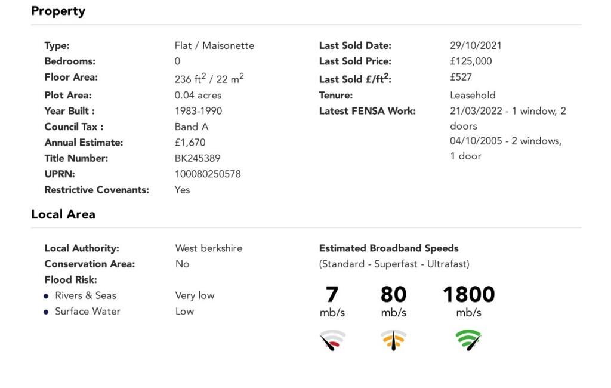The image size is (611, 388).
Task: Select the UPRN value 100080250578
Action: coord(208,174)
